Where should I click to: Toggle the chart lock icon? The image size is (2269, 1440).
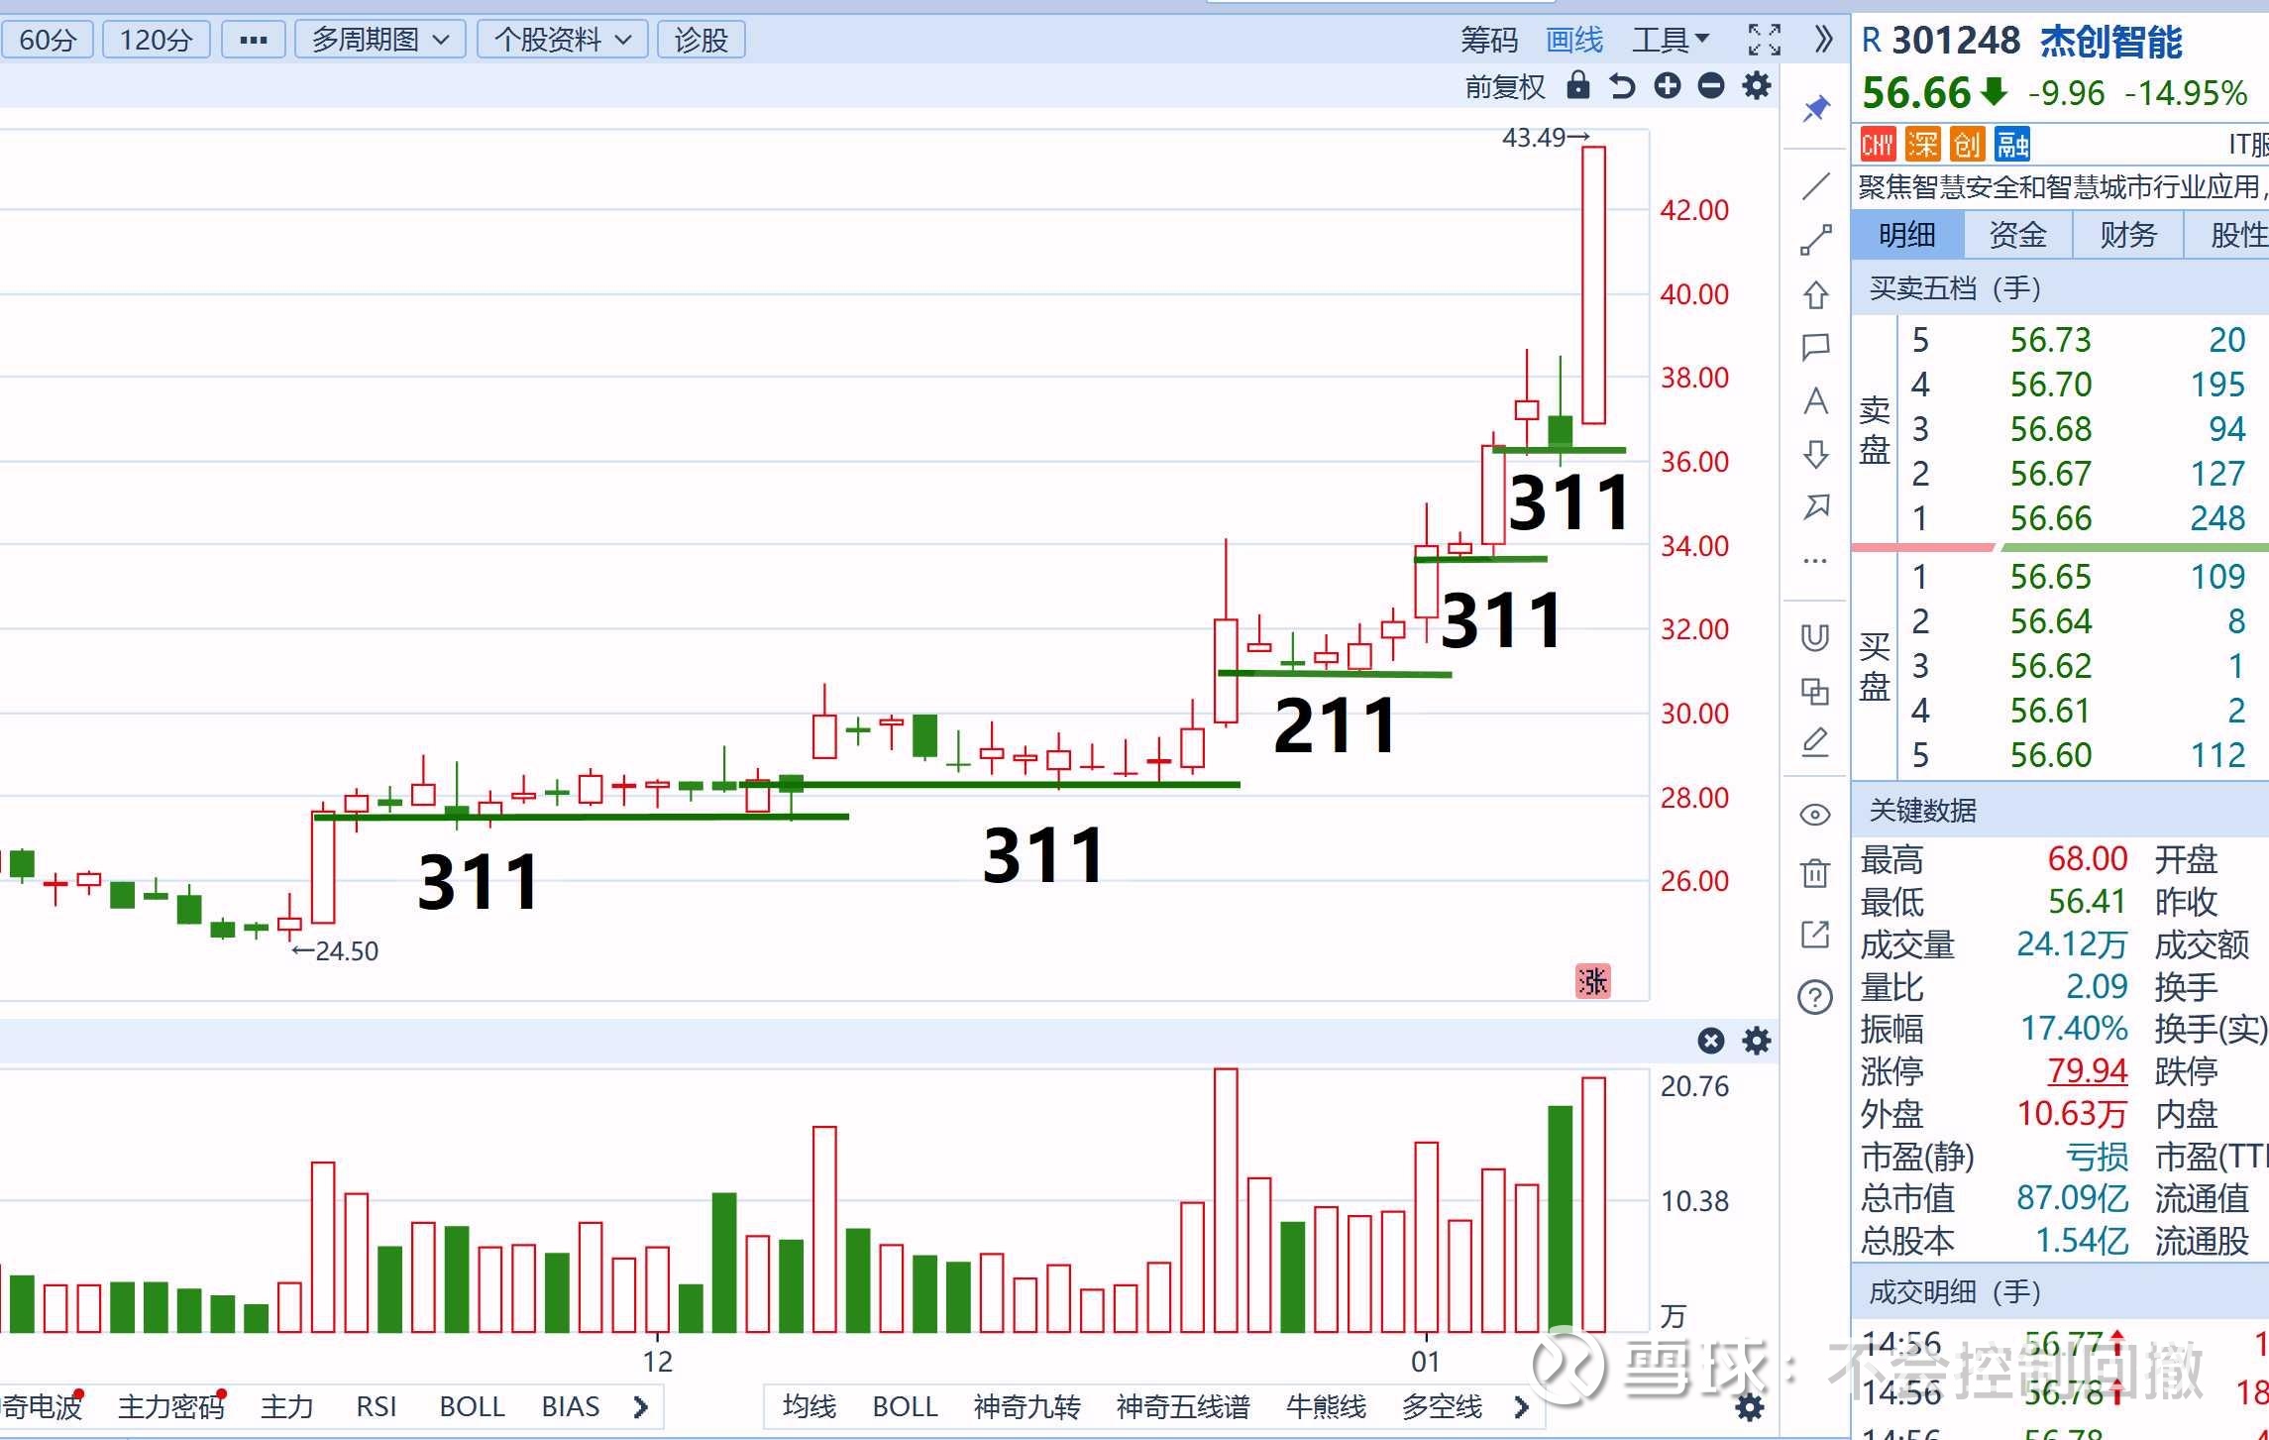pos(1578,86)
